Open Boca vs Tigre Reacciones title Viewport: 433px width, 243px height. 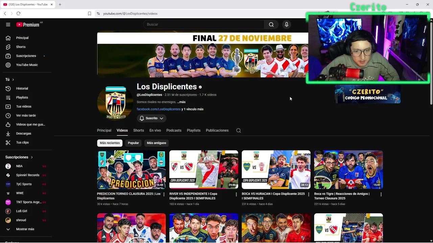342,196
